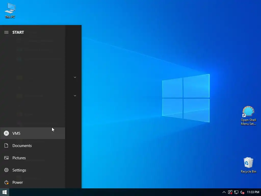Open Pictures from the Start sidebar
The image size is (261, 196).
click(33, 158)
